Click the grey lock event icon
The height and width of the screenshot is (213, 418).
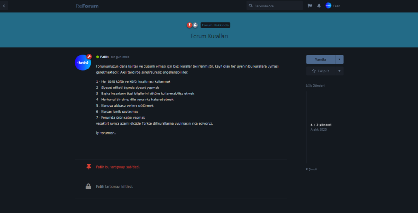click(x=88, y=187)
